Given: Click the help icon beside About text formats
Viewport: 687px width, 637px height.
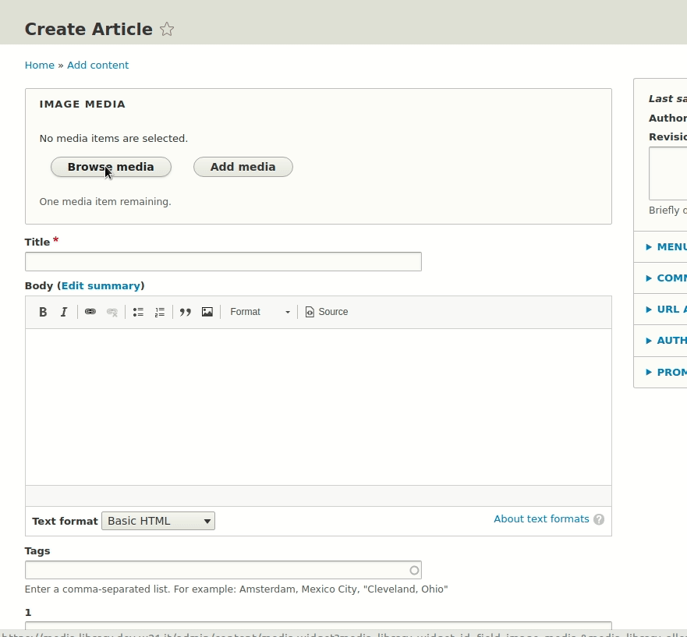Looking at the screenshot, I should coord(599,519).
